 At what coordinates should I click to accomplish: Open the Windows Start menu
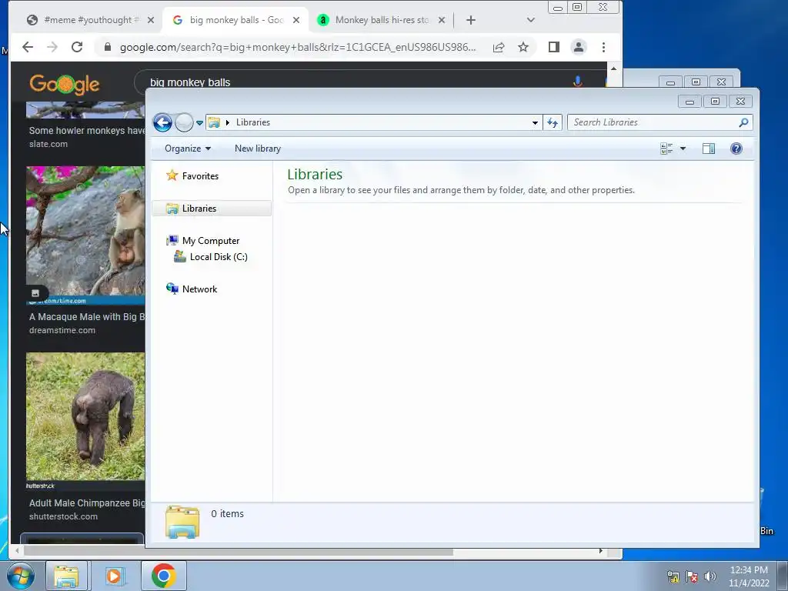point(20,576)
